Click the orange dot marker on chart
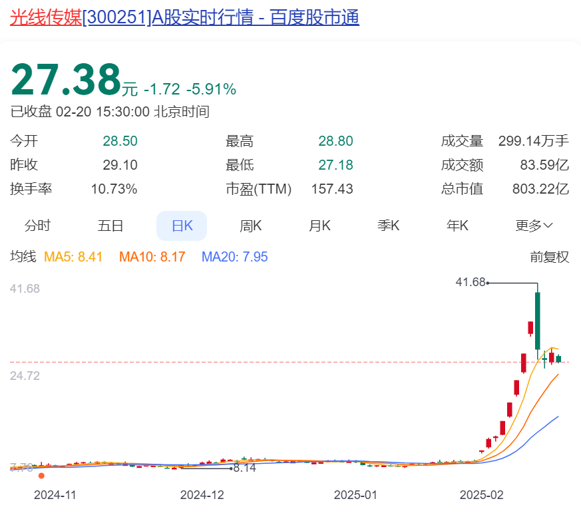The image size is (581, 513). [x=41, y=476]
